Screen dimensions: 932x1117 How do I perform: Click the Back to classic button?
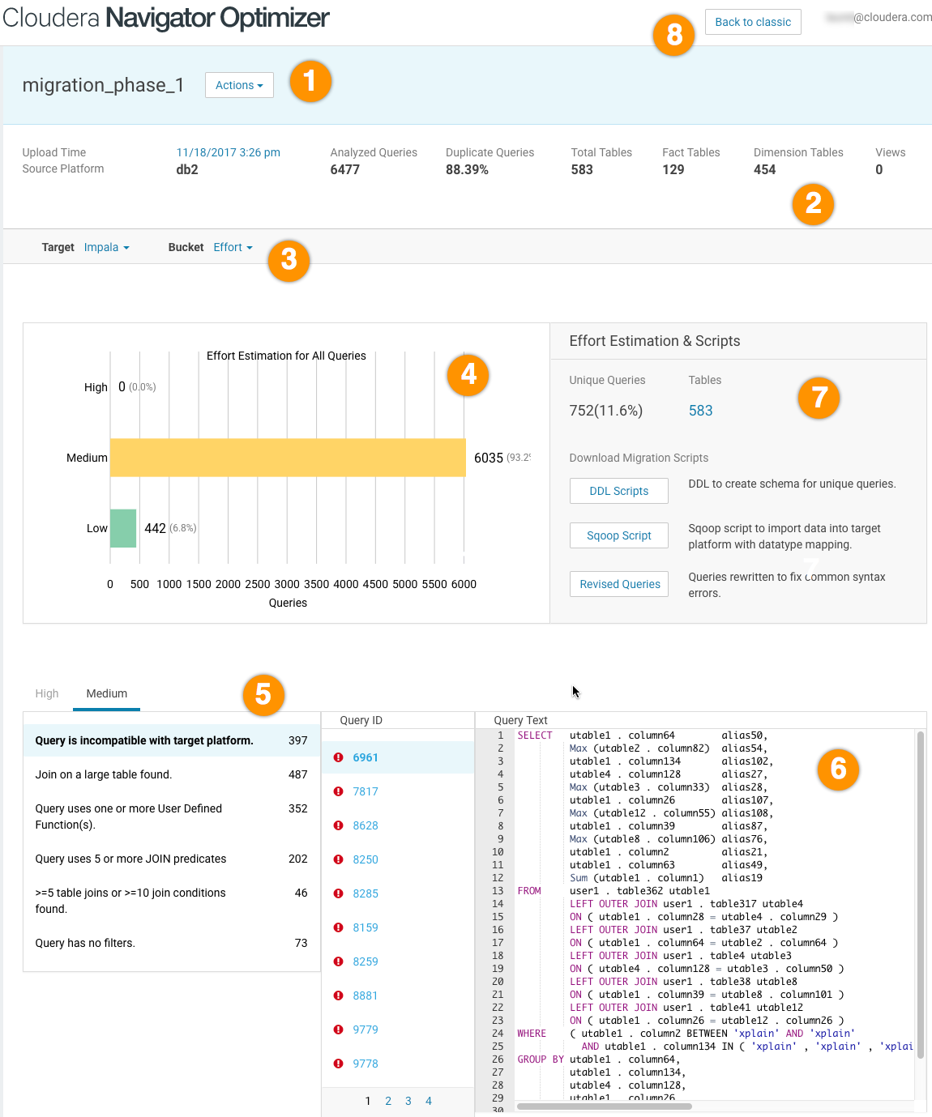click(x=753, y=22)
